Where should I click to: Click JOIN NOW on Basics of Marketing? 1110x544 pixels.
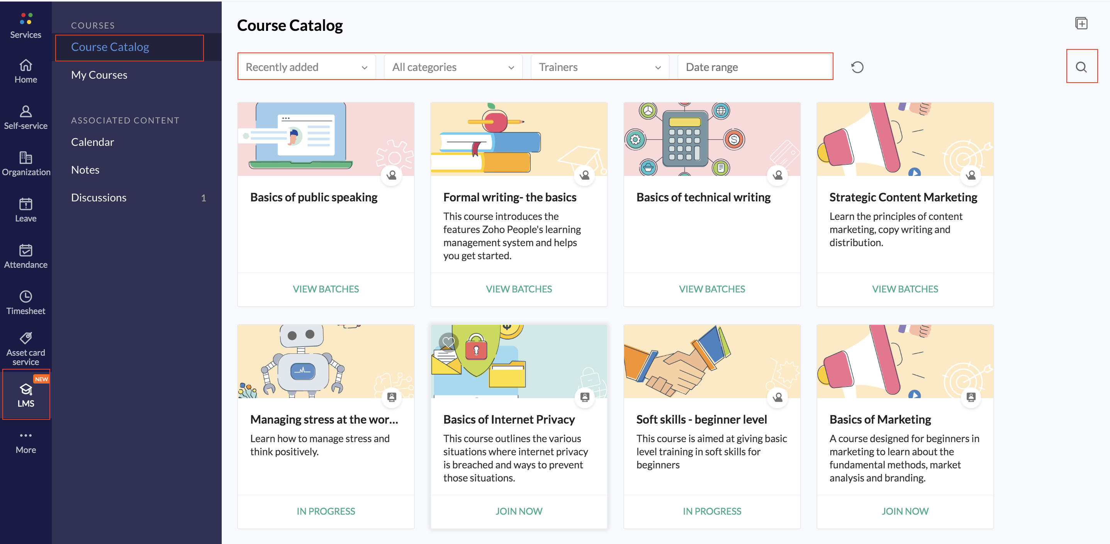(x=905, y=511)
